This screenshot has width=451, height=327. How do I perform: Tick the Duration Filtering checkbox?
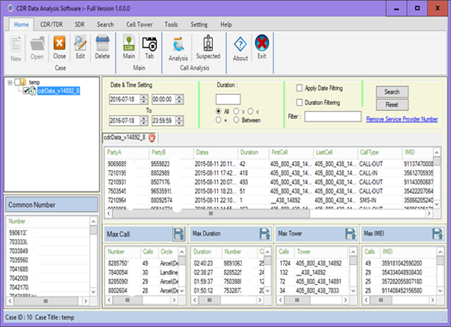tap(299, 102)
